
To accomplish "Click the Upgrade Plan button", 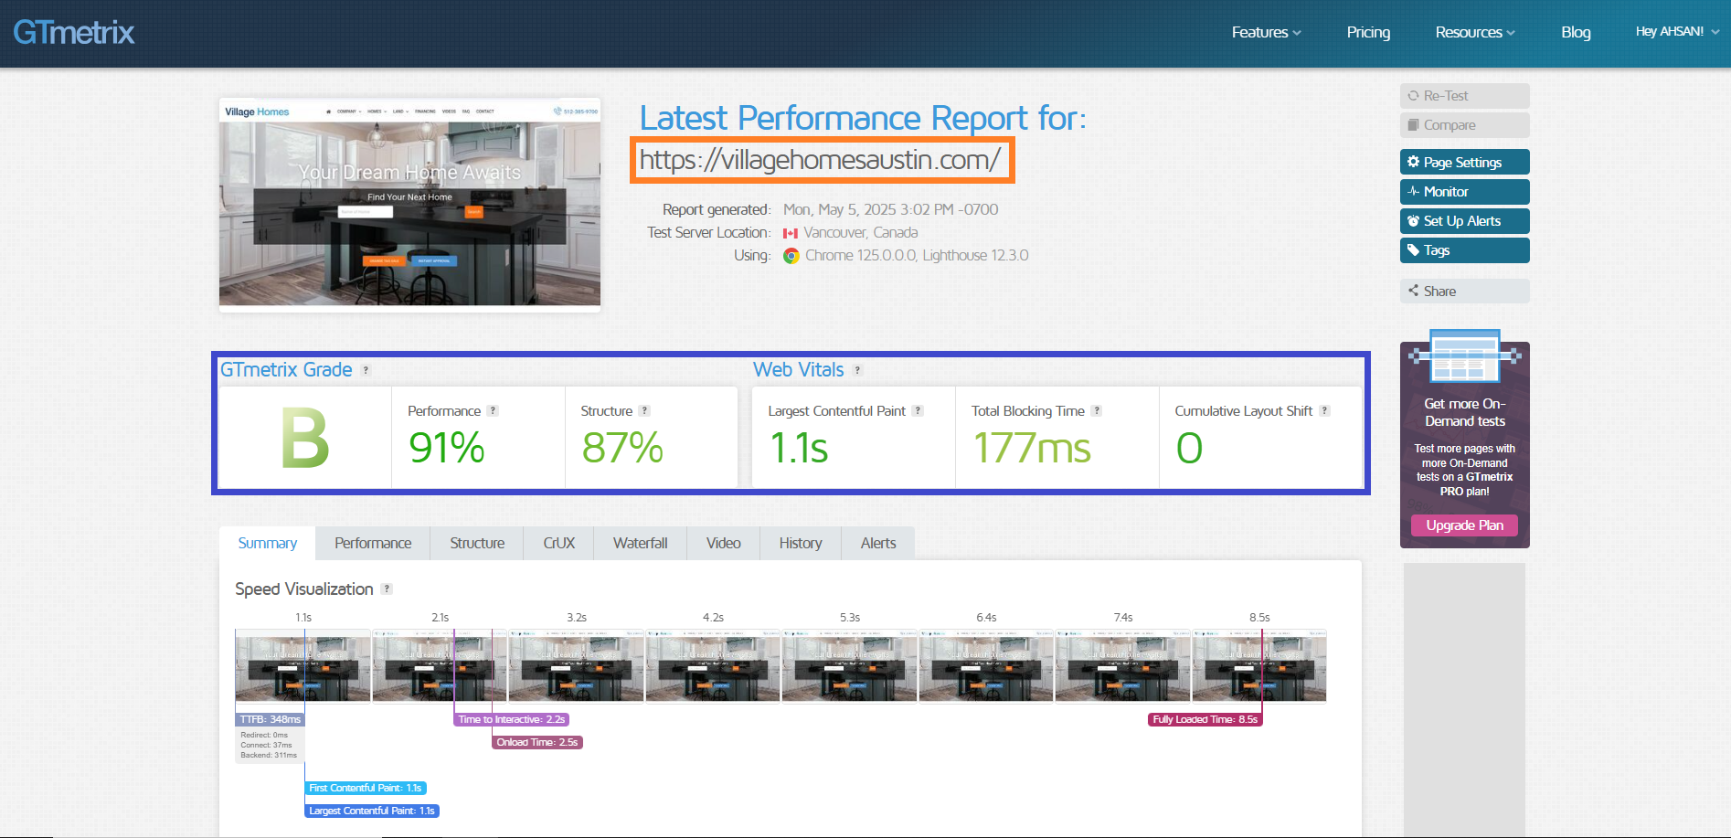I will (x=1464, y=525).
